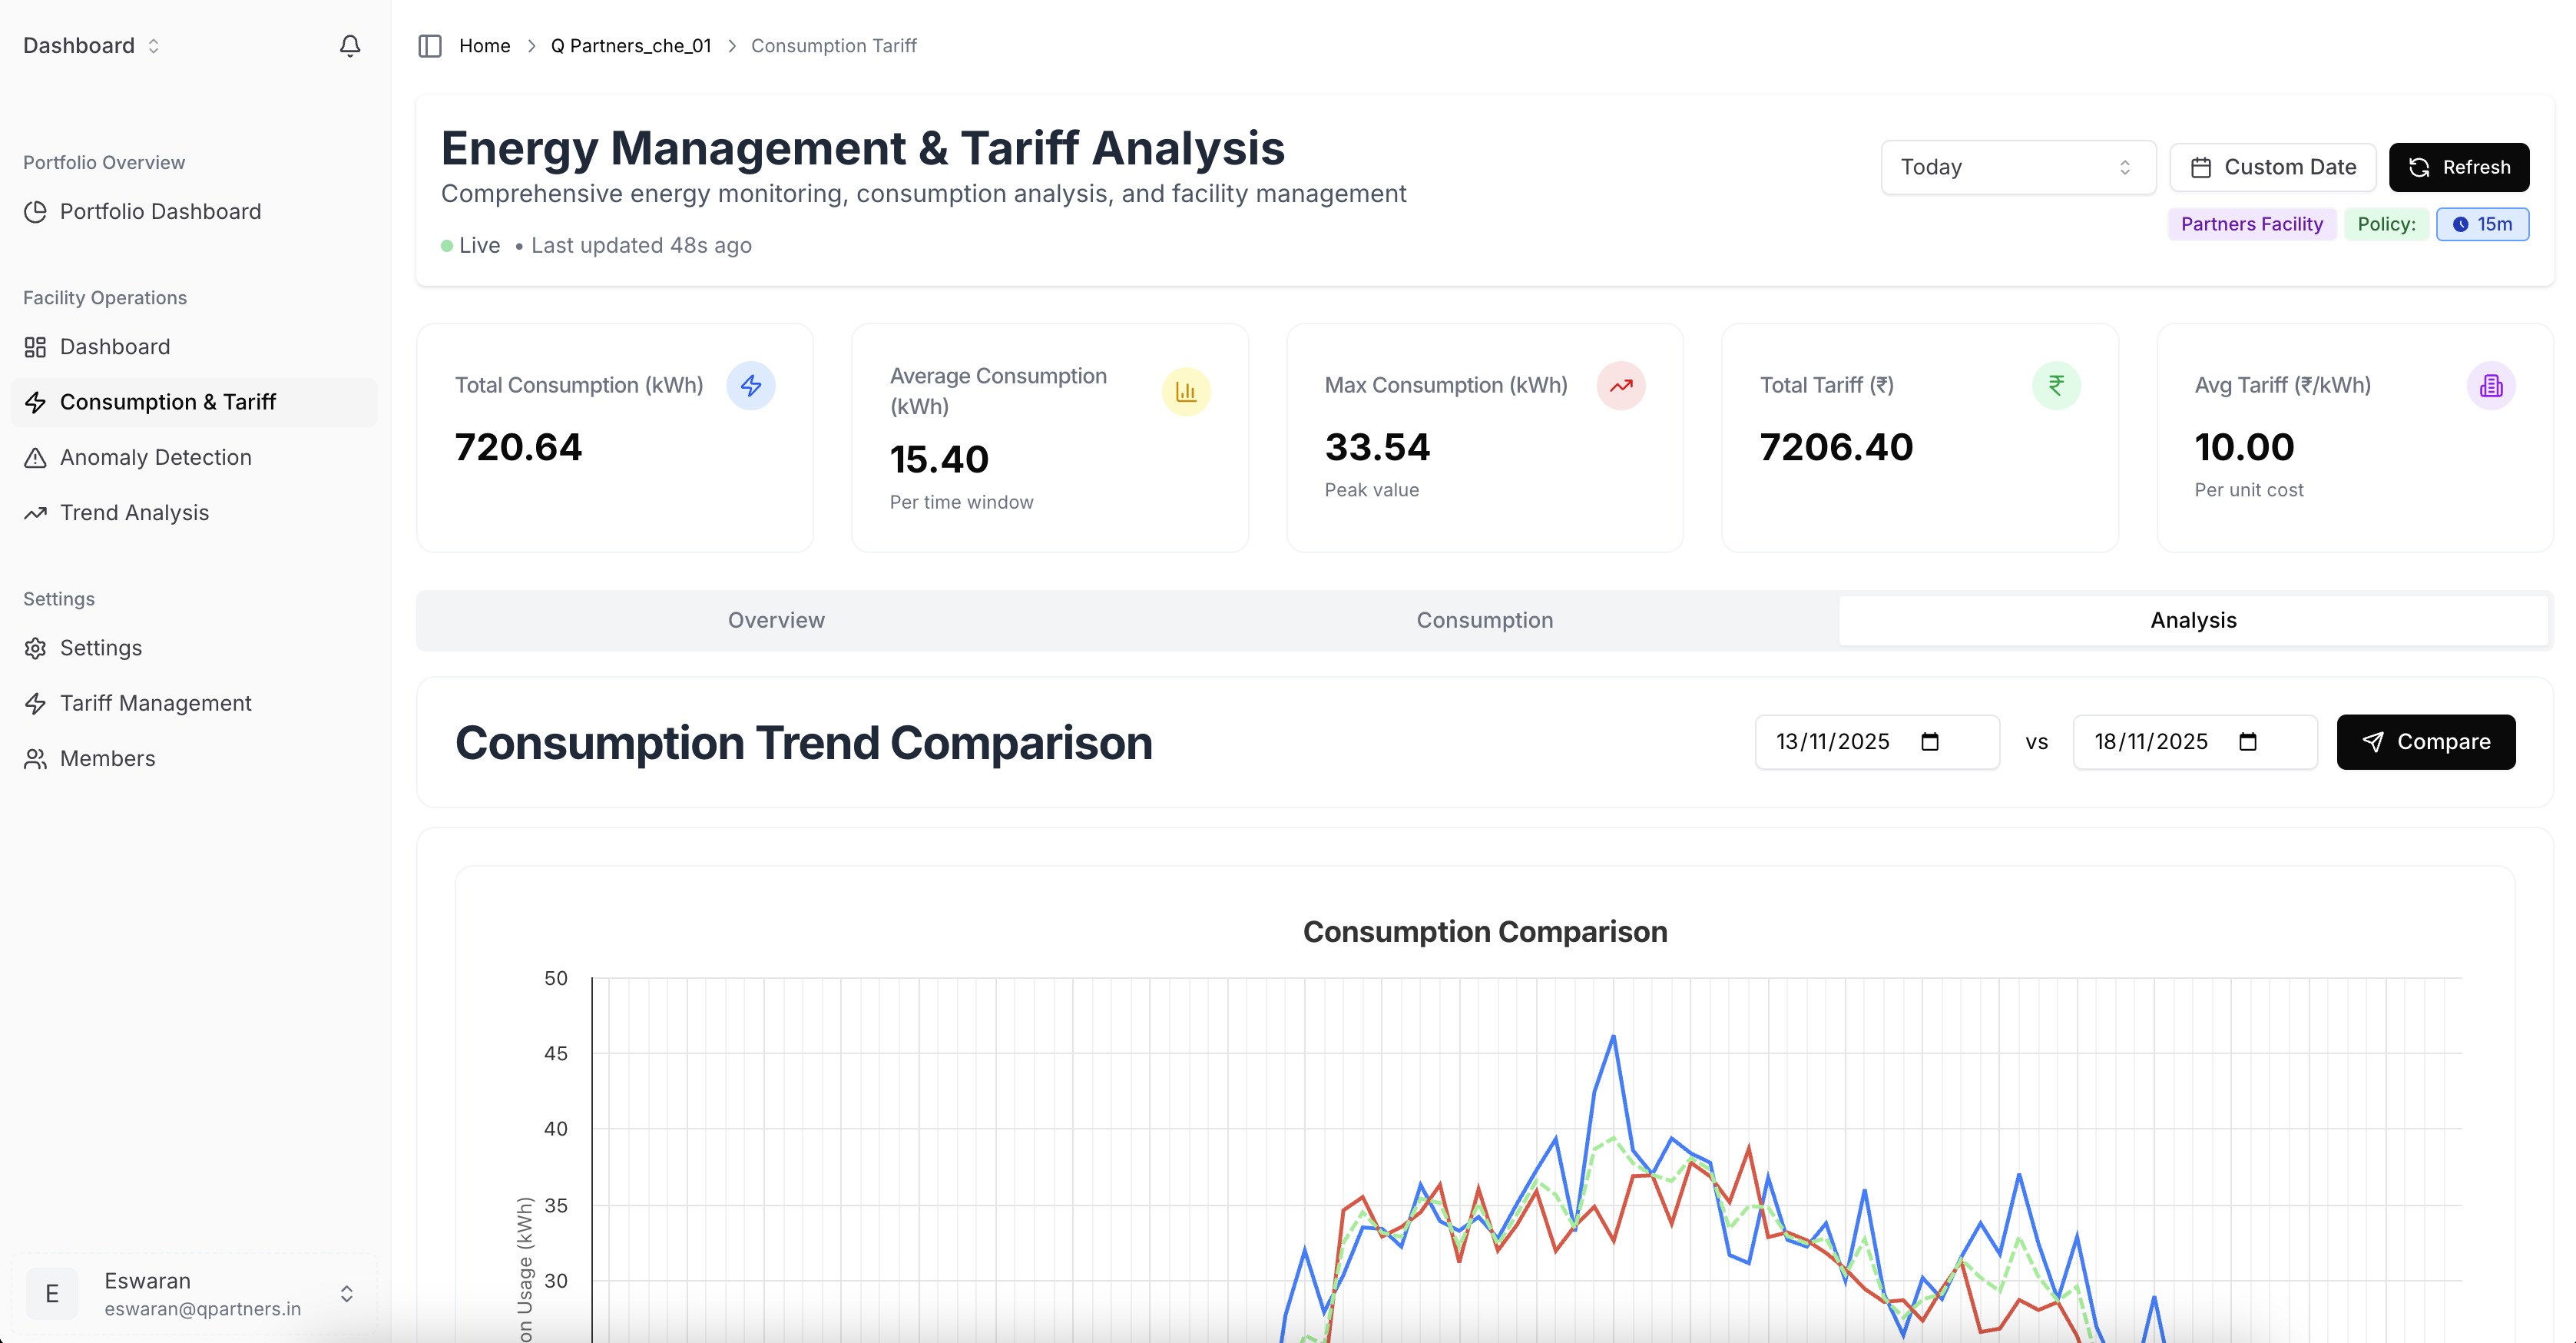
Task: Click the Home breadcrumb link
Action: coord(484,46)
